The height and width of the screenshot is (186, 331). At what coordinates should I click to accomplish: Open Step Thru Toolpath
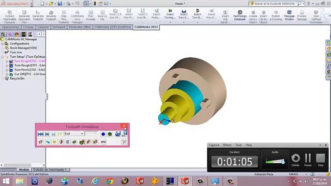pos(64,17)
